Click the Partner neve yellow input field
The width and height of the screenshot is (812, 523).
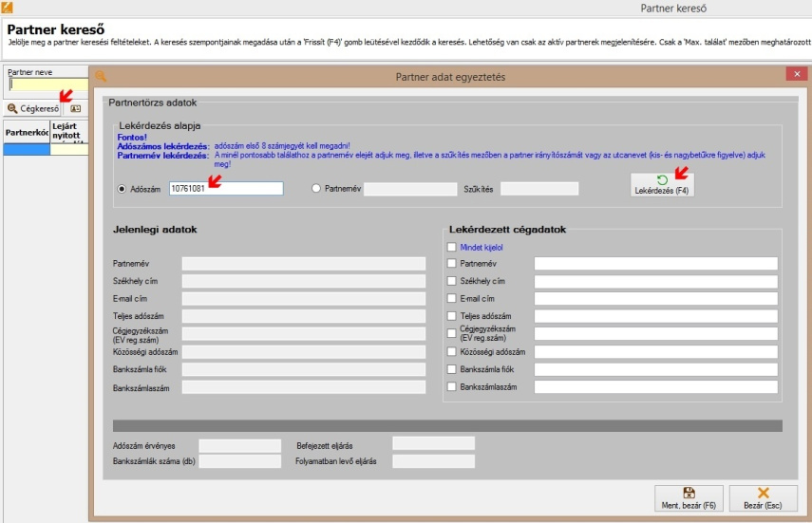47,84
